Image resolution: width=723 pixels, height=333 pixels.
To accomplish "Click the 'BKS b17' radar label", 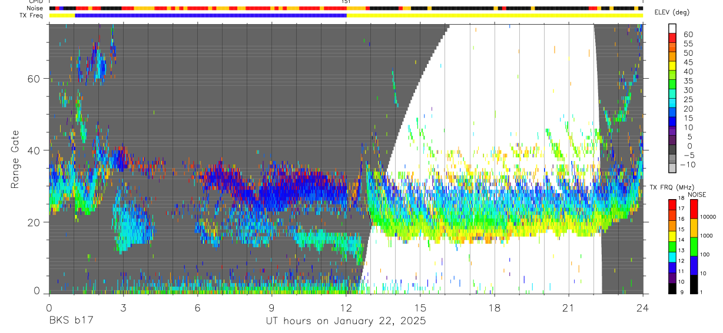I will [71, 321].
